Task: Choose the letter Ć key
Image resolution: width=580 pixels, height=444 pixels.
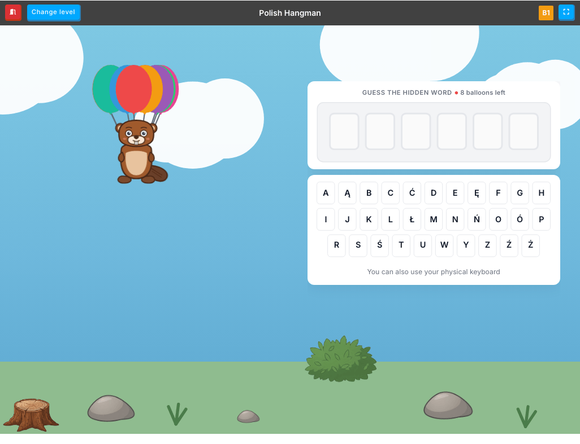Action: pyautogui.click(x=412, y=192)
